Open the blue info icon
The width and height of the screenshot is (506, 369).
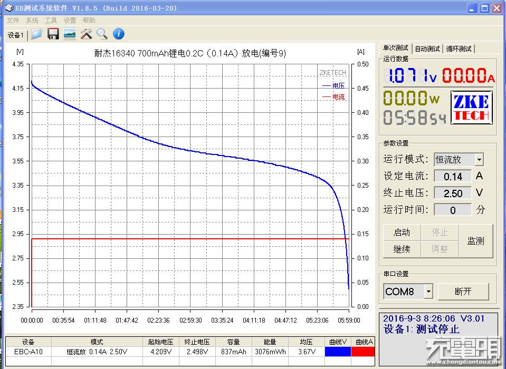click(119, 34)
